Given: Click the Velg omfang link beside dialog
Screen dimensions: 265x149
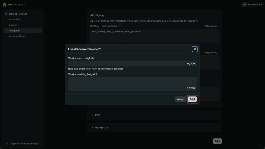Looking at the screenshot, I should click(x=211, y=52).
